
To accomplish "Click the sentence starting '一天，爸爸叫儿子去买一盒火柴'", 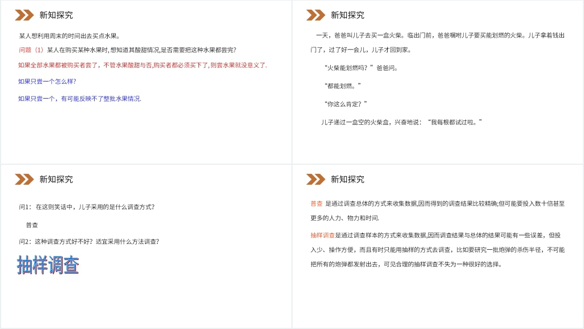I will 440,35.
